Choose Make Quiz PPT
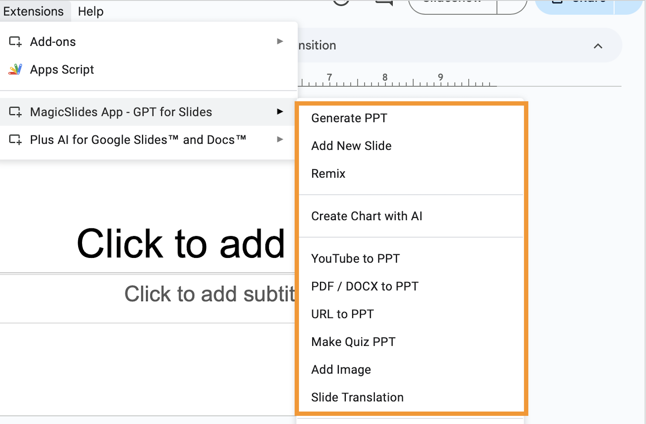 (411, 342)
